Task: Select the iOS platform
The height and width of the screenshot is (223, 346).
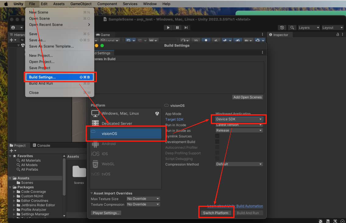Action: tap(126, 154)
